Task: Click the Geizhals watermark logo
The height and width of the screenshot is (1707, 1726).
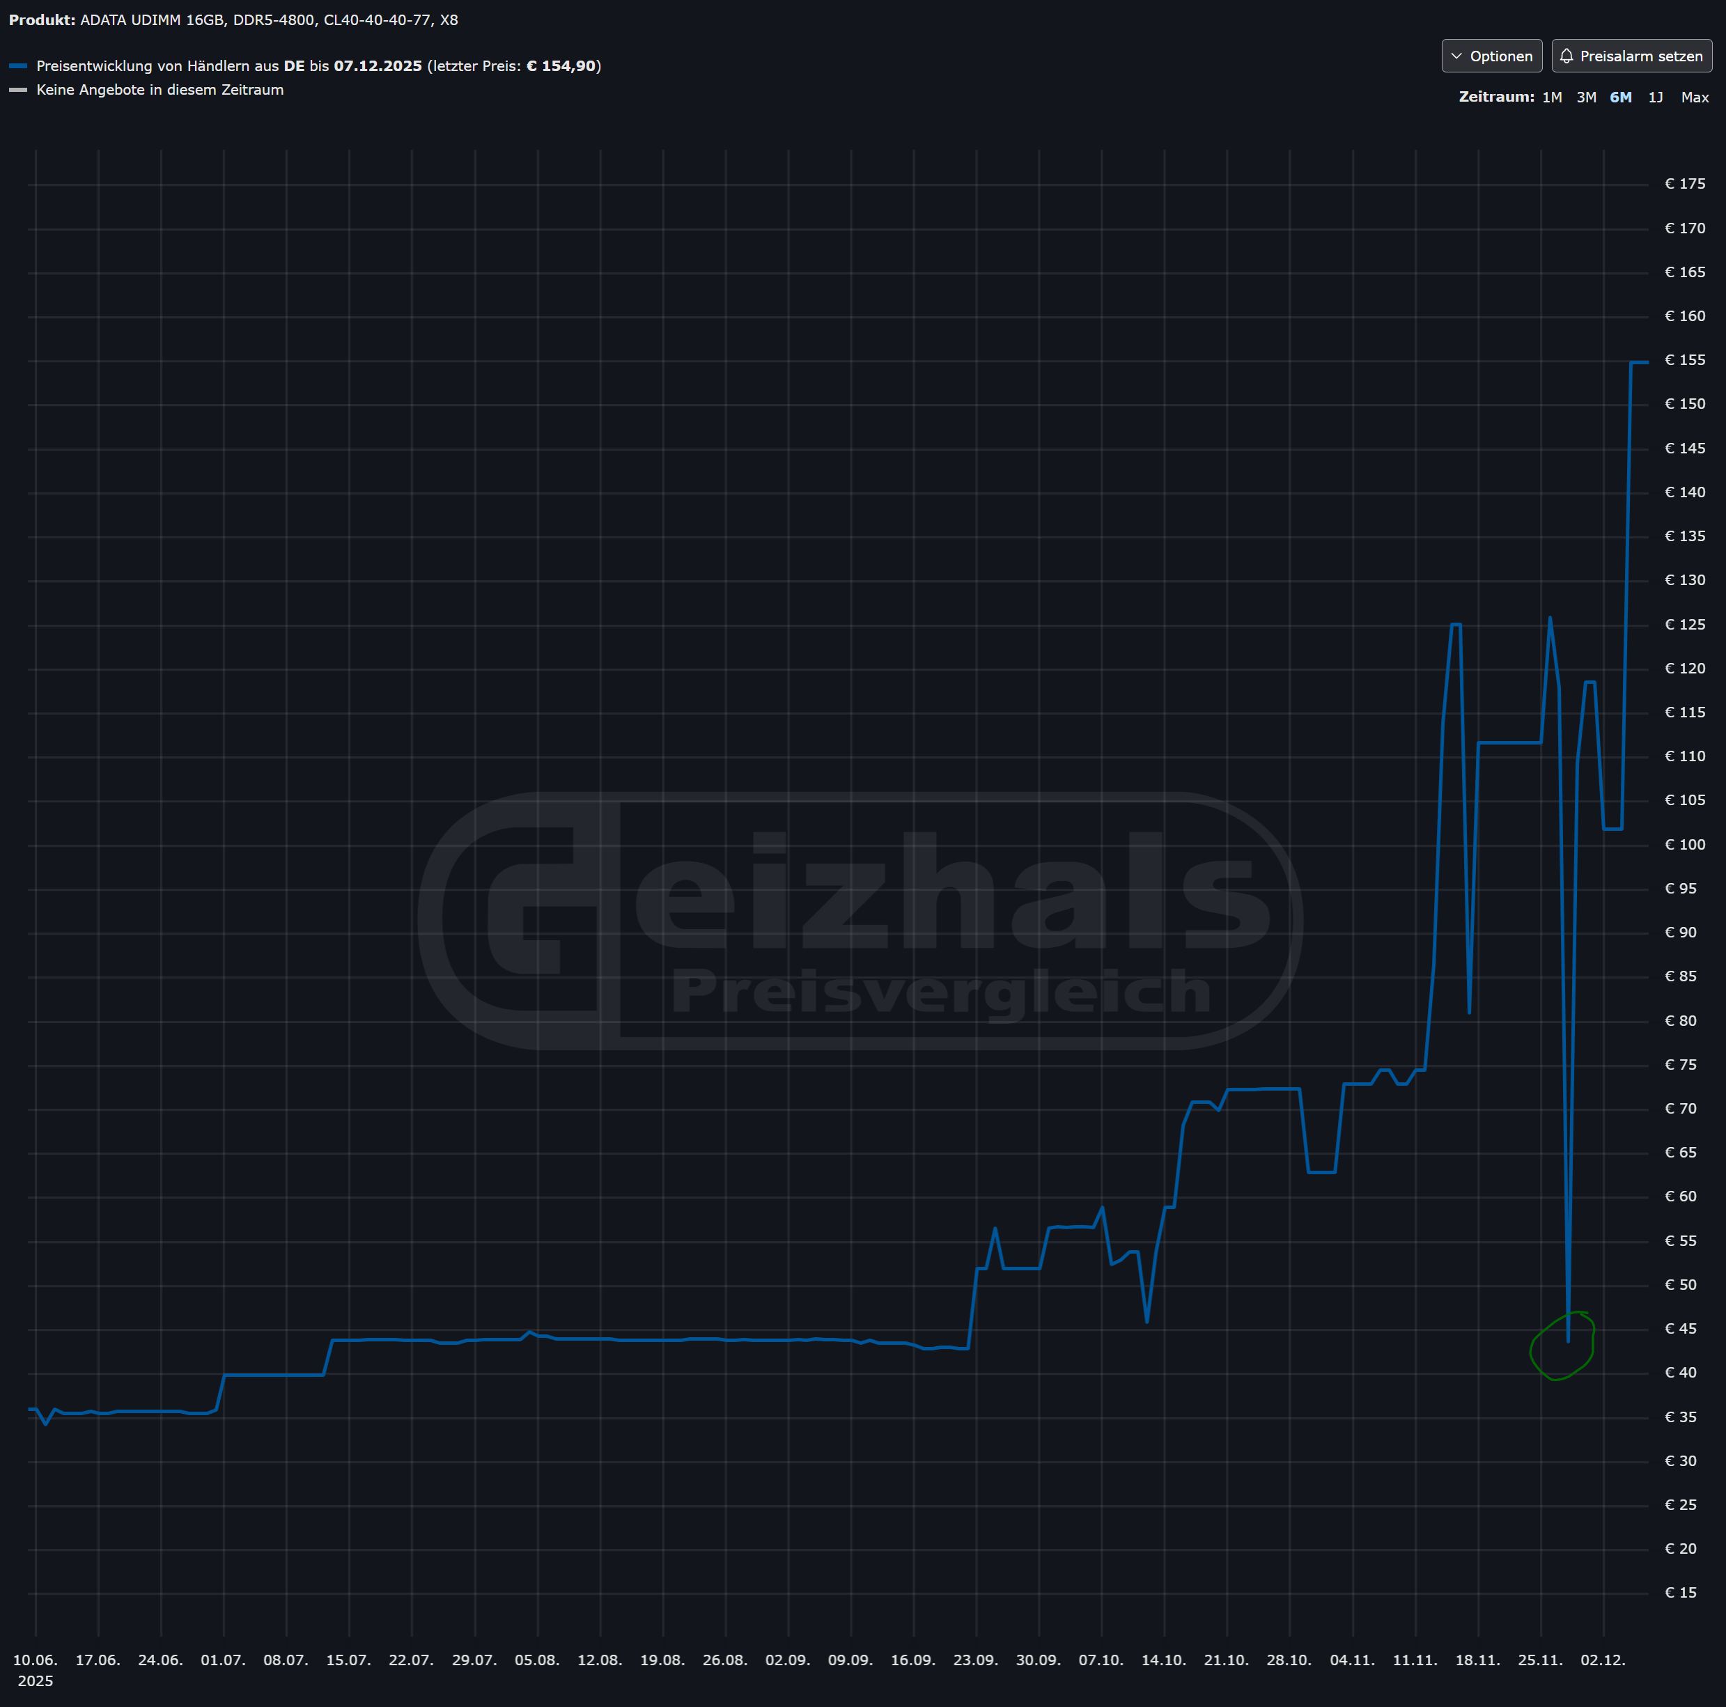Action: point(860,920)
